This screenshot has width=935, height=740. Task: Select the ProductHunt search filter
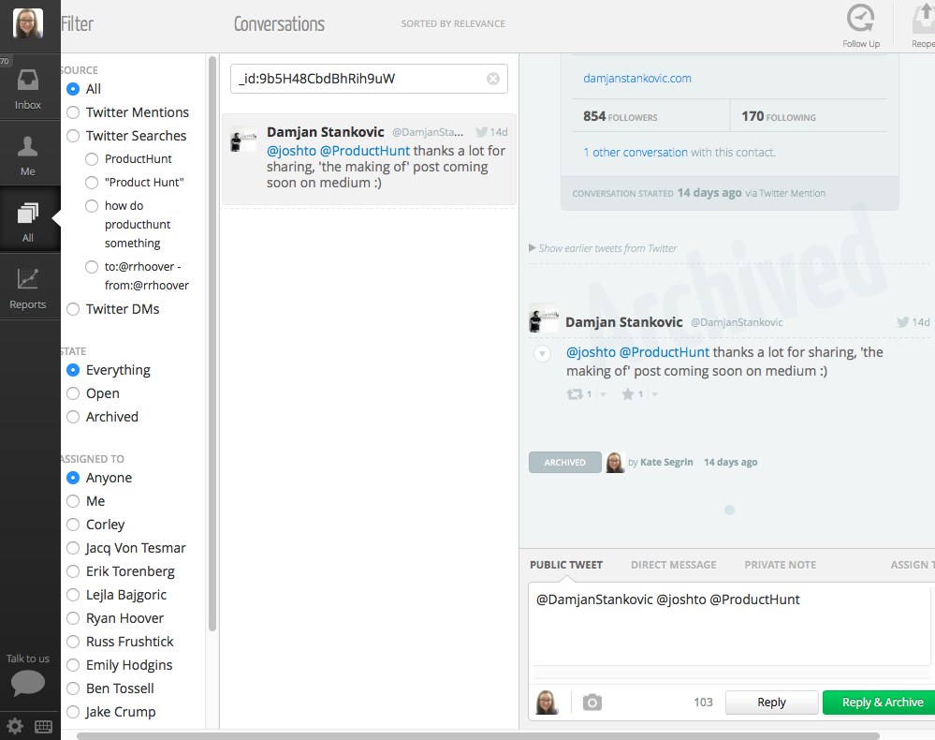click(91, 158)
